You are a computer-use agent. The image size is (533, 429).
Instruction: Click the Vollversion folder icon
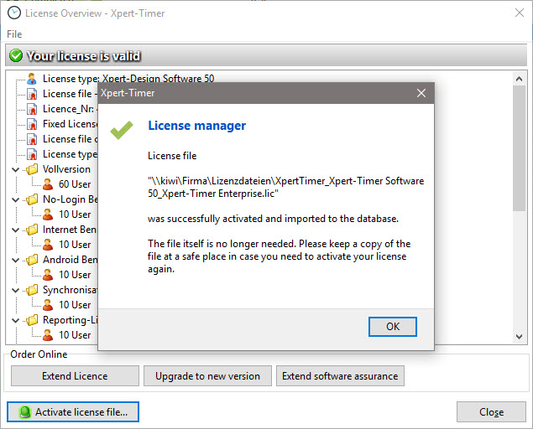tap(32, 169)
